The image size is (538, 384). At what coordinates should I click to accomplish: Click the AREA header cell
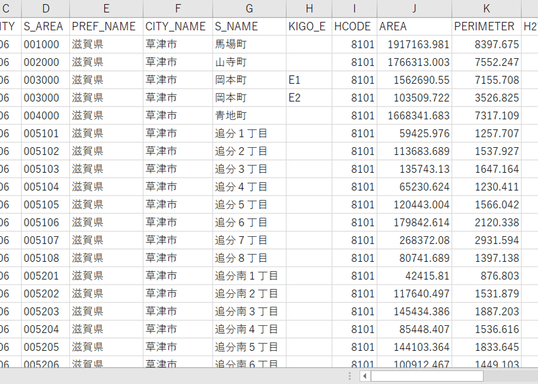(415, 26)
